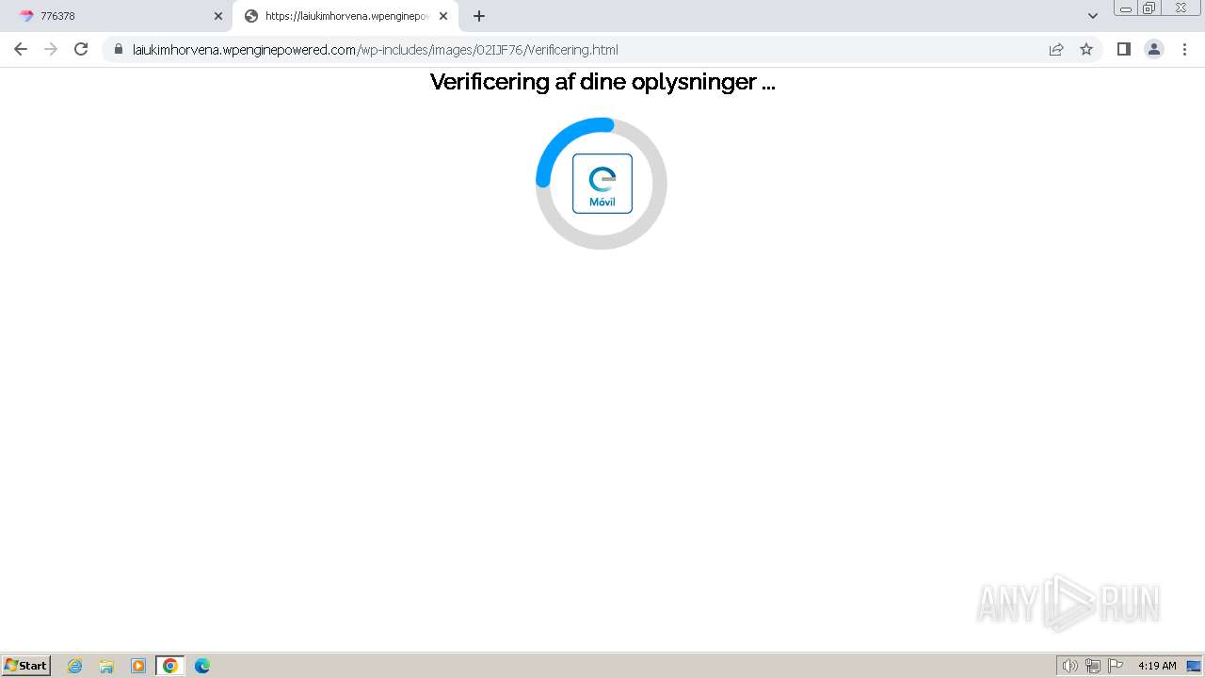The height and width of the screenshot is (678, 1205).
Task: Click the show desktop tray icon
Action: pos(1194,666)
